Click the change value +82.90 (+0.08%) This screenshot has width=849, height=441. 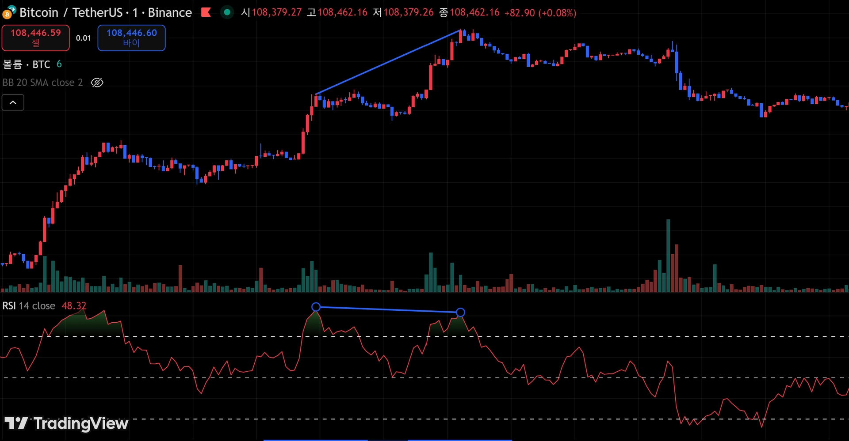[x=540, y=13]
